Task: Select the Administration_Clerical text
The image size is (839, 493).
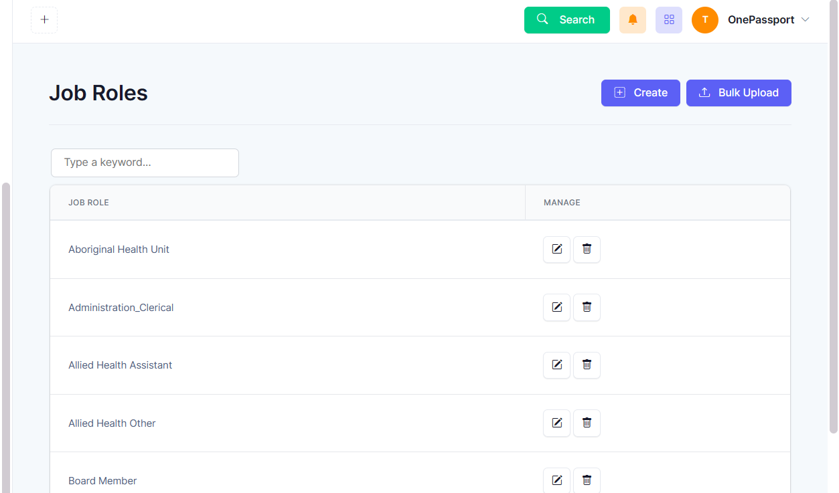Action: (x=121, y=308)
